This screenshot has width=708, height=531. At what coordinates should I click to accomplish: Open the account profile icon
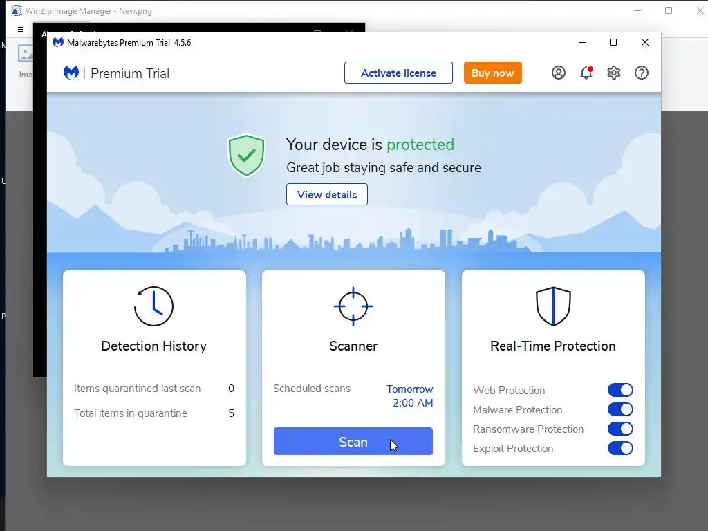pyautogui.click(x=559, y=73)
